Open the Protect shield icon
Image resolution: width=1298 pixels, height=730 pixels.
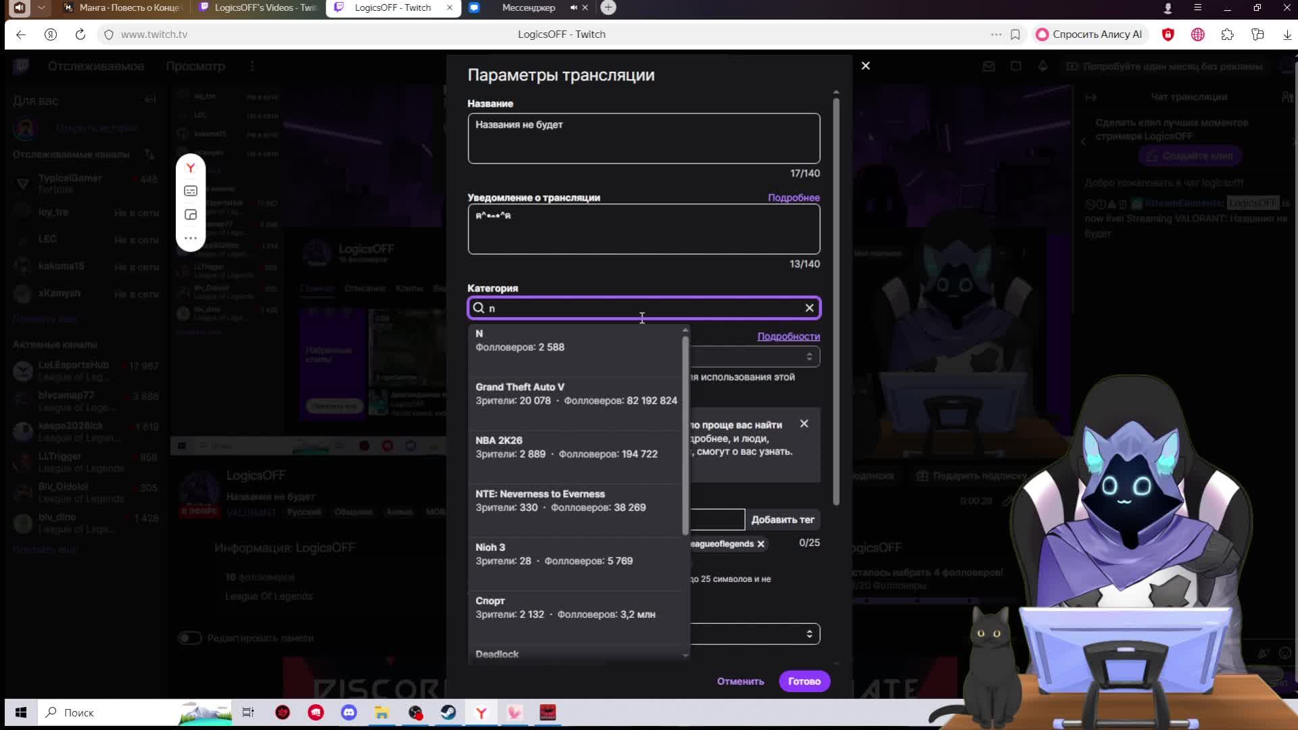[1168, 34]
